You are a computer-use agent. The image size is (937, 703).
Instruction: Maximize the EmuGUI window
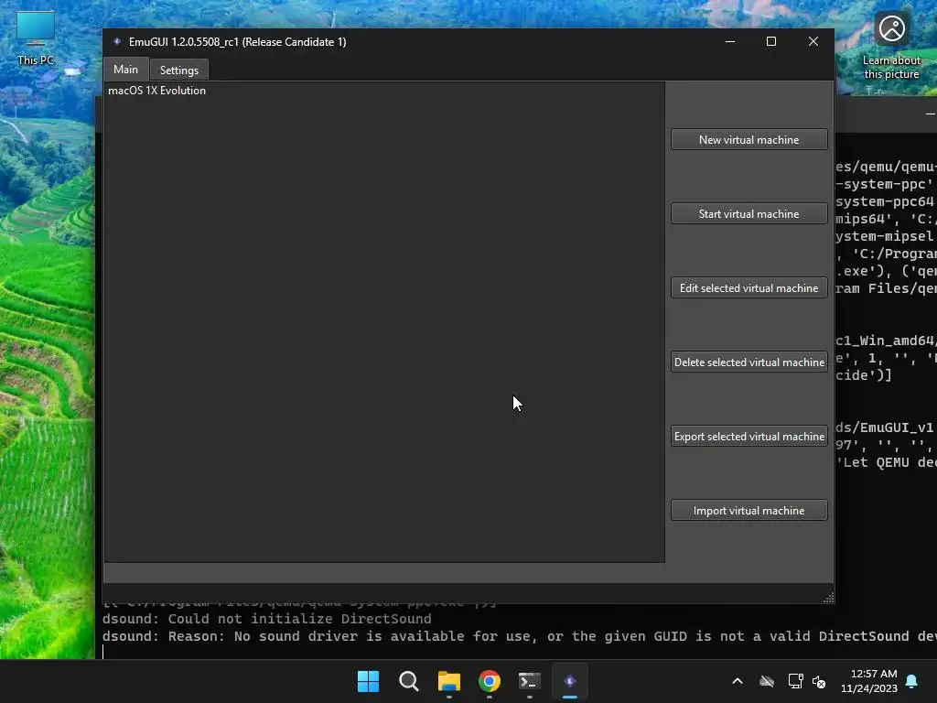coord(771,41)
